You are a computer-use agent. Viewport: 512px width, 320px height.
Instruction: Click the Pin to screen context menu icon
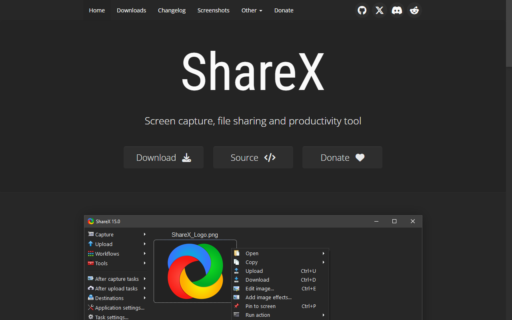(237, 306)
